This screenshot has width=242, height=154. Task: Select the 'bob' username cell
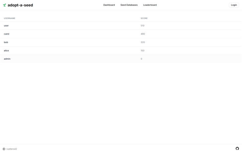tap(6, 42)
